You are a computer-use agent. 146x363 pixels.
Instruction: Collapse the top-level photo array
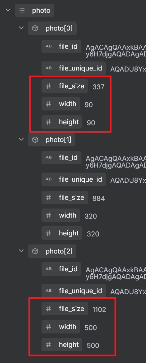pyautogui.click(x=8, y=10)
